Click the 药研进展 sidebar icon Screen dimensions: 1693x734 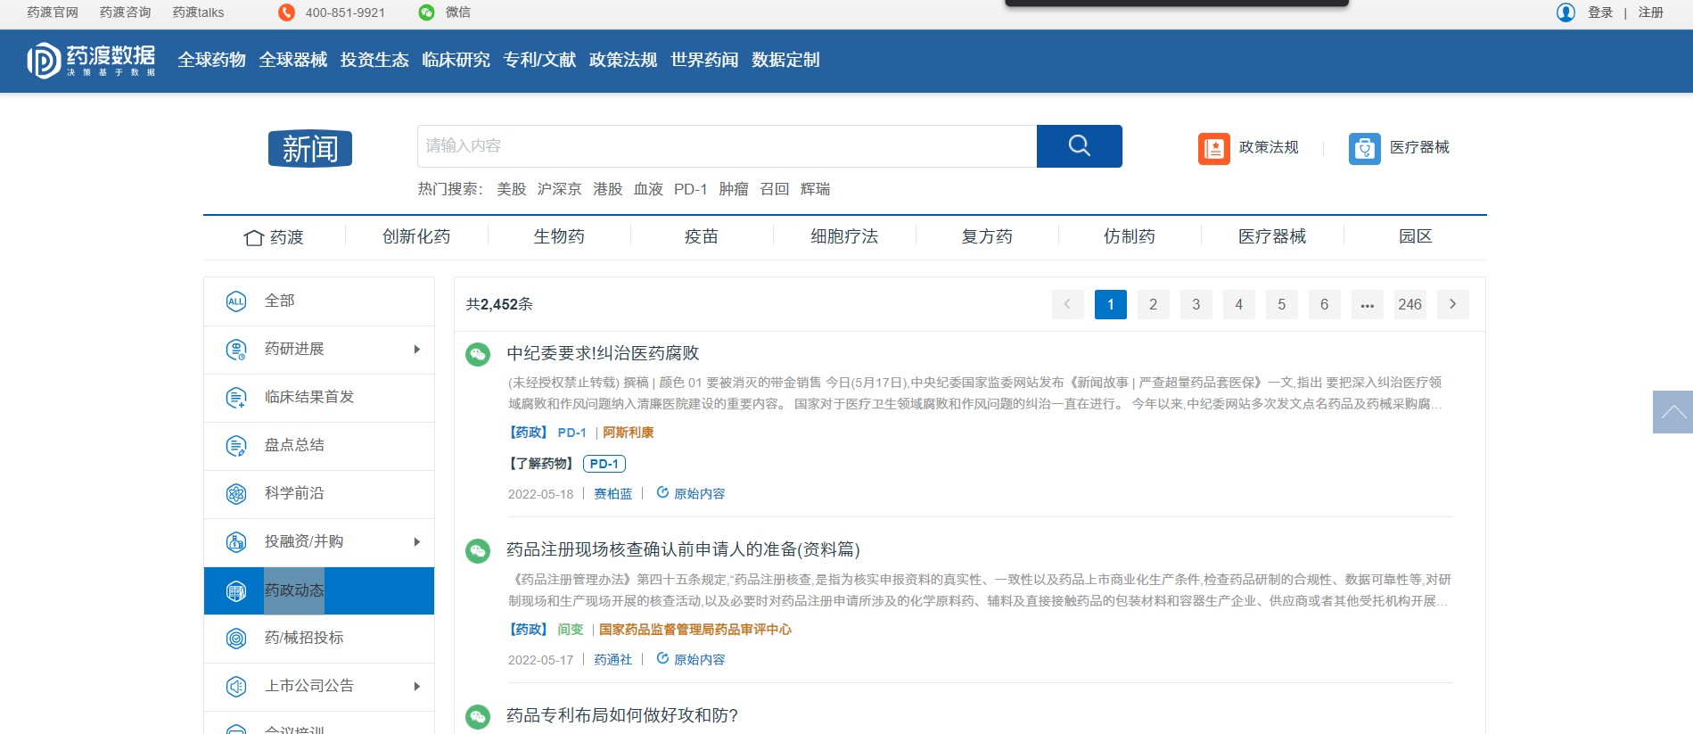(x=235, y=350)
